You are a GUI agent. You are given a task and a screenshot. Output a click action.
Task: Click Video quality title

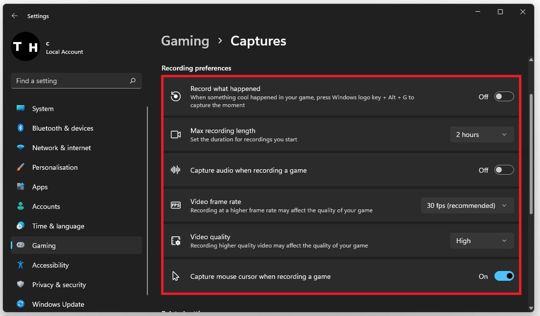click(210, 237)
